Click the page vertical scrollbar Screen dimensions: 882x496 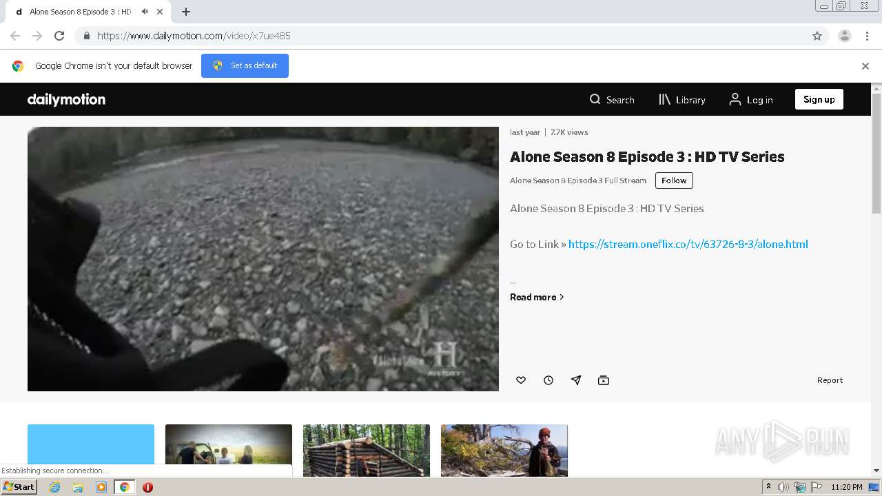click(876, 153)
